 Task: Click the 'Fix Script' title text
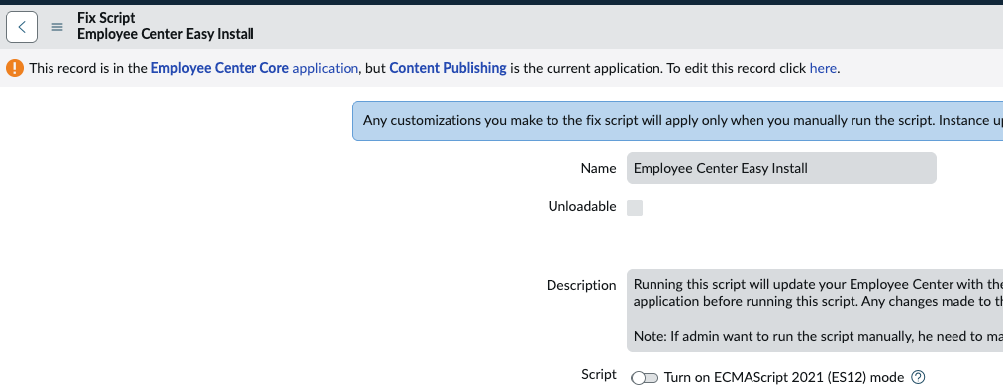pyautogui.click(x=106, y=18)
